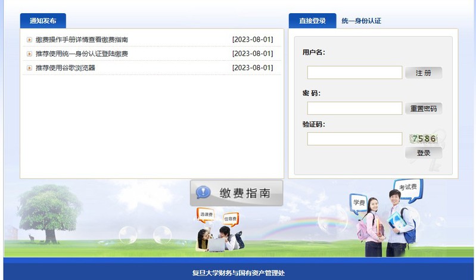Click the bullet icon beside 缴费操作手册 notice
This screenshot has width=476, height=280.
29,40
